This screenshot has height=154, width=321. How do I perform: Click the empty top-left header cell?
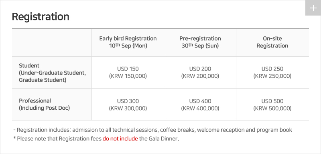(x=52, y=43)
